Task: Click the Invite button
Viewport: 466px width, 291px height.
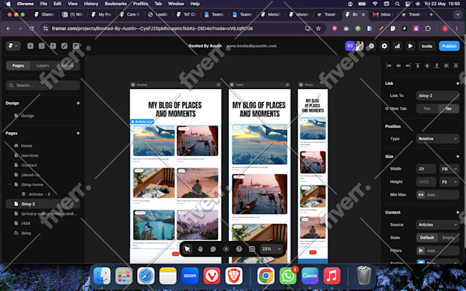Action: tap(427, 46)
